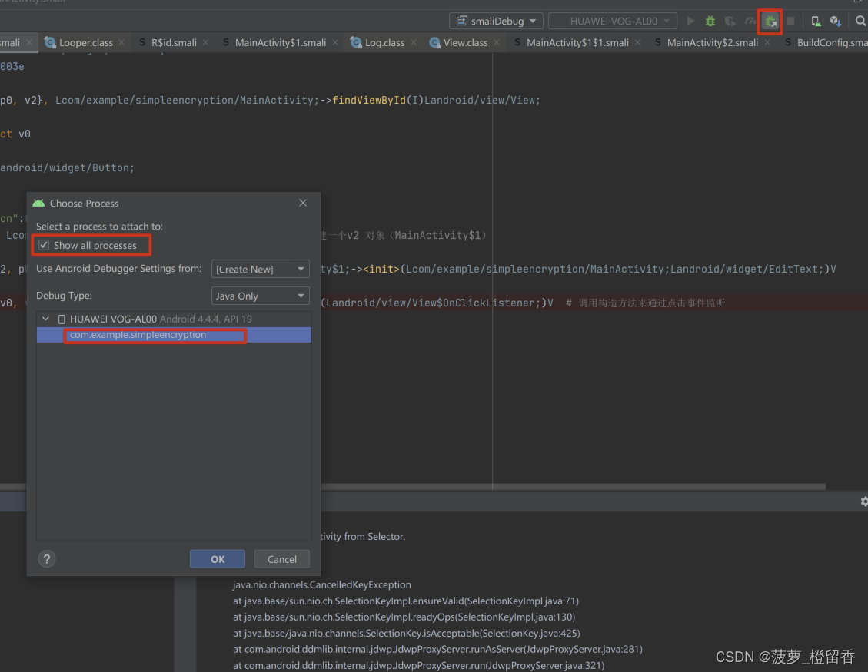Viewport: 868px width, 672px height.
Task: Open the SDK Manager icon
Action: (x=836, y=21)
